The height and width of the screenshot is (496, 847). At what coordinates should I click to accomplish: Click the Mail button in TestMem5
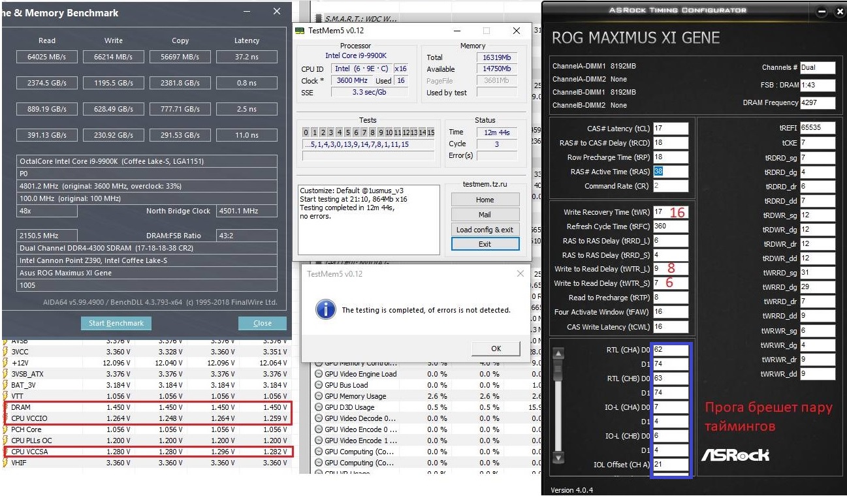[x=485, y=214]
